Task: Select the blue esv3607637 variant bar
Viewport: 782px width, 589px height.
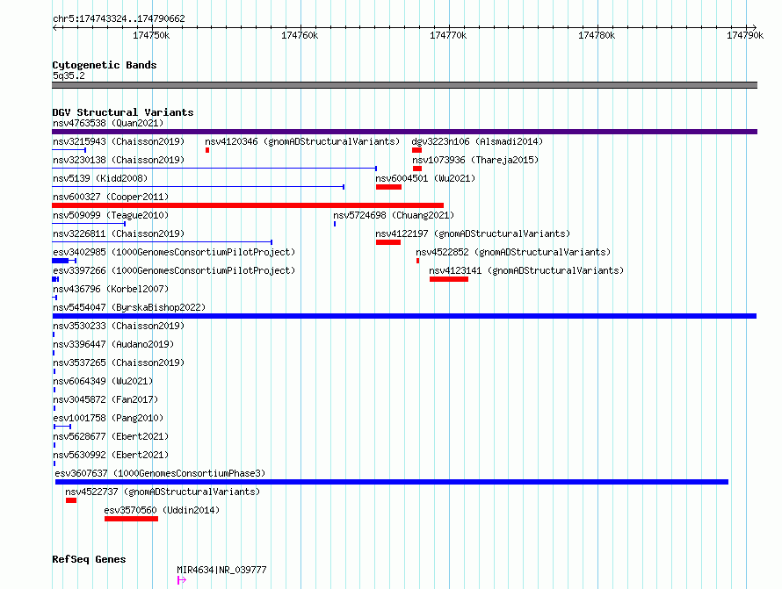Action: tap(392, 482)
